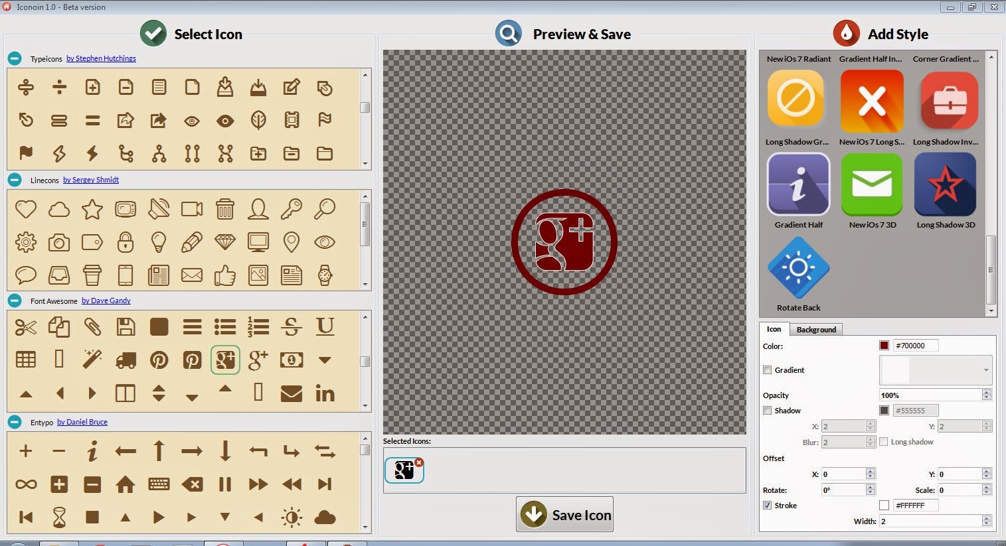Choose the floppy disk save icon
1006x546 pixels.
(x=126, y=326)
